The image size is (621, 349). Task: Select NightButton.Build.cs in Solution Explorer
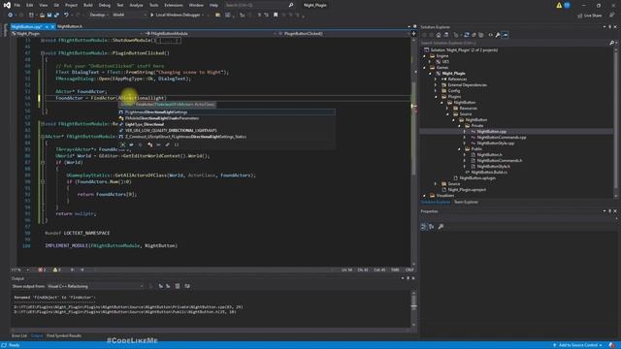(x=489, y=173)
